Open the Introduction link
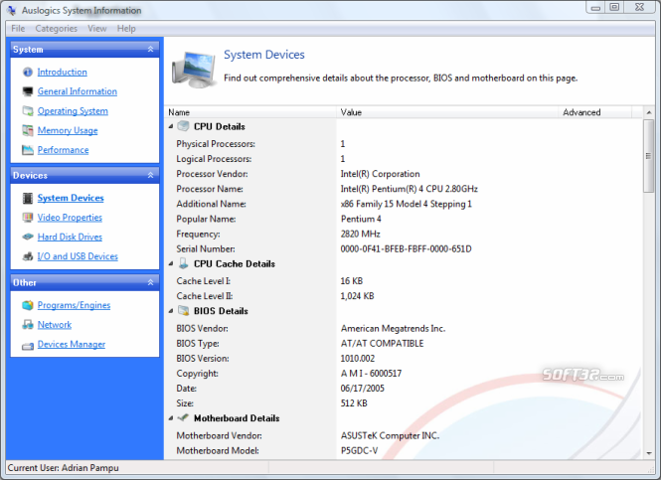Viewport: 661px width, 480px height. tap(62, 73)
